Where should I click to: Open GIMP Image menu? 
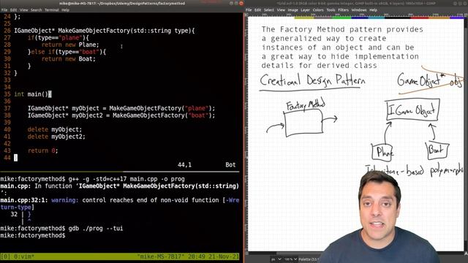[x=292, y=9]
